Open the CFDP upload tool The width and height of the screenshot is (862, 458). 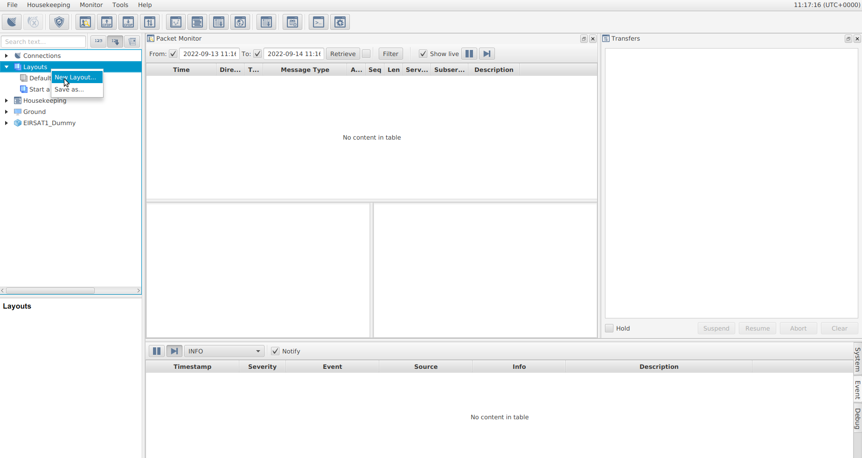point(106,22)
